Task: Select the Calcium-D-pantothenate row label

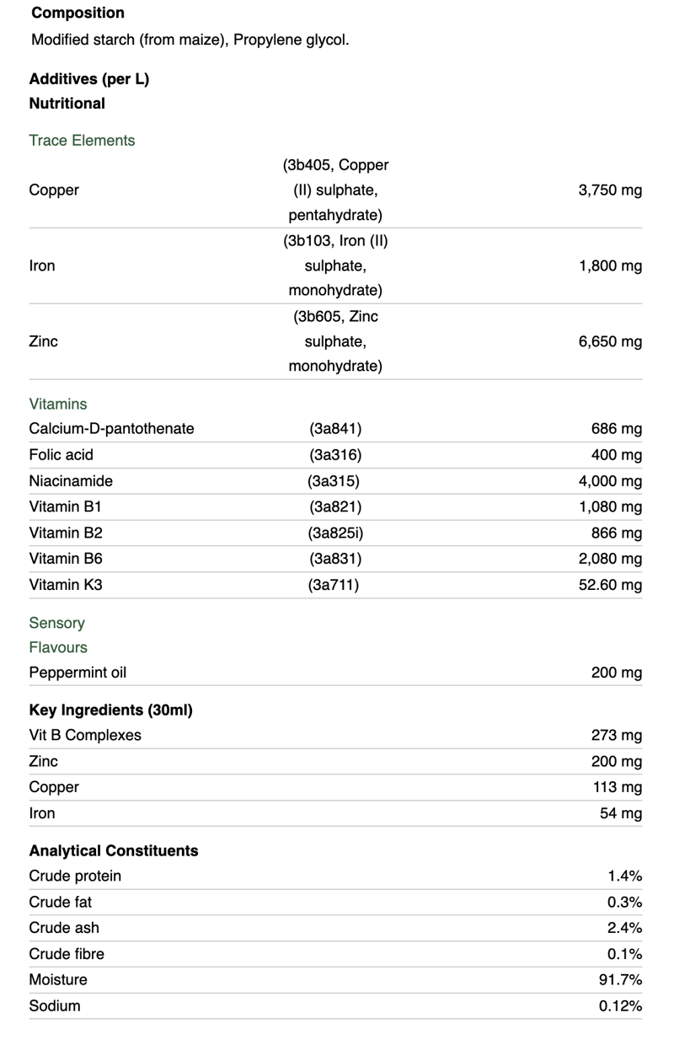Action: tap(111, 429)
